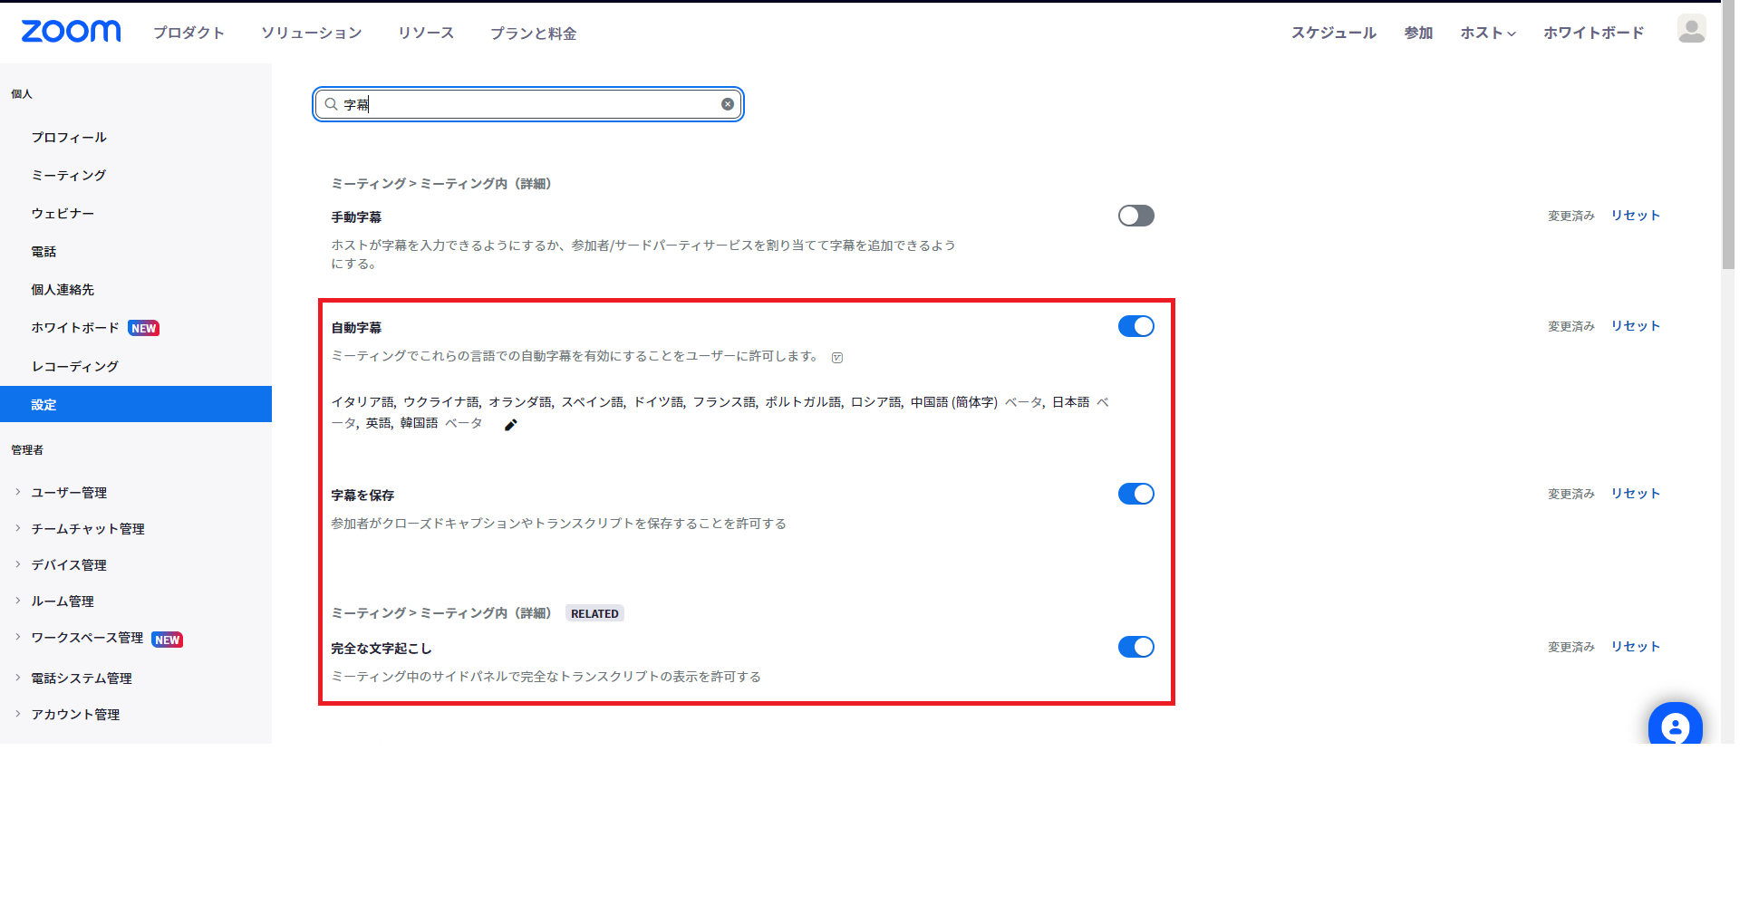Turn off the 字幕を保存 toggle
This screenshot has height=924, width=1749.
(1135, 494)
